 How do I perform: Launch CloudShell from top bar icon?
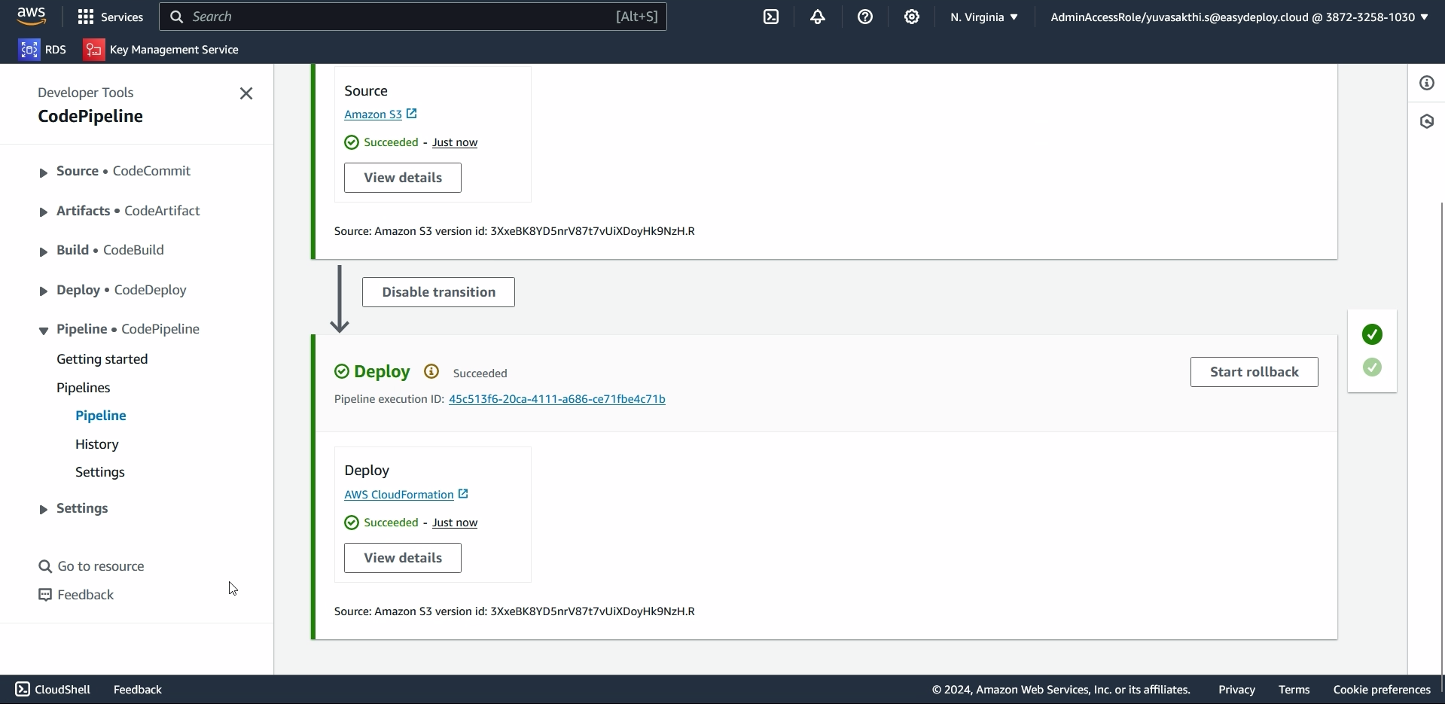[771, 17]
